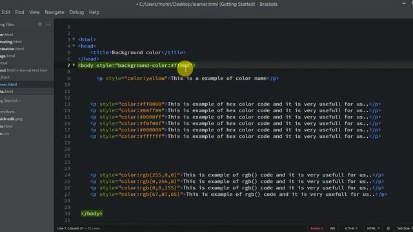Click the opening head tag on line 4
The height and width of the screenshot is (232, 413).
[87, 46]
